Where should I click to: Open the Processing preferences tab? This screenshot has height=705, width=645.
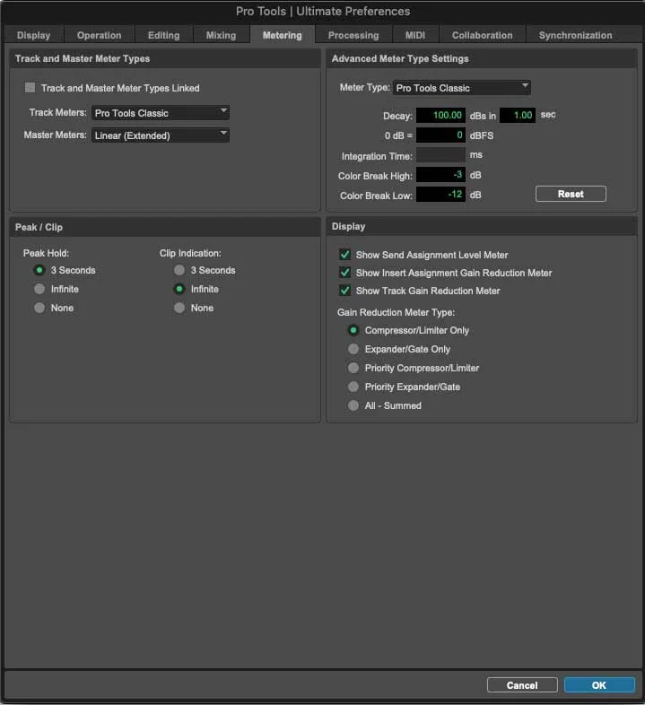click(353, 35)
